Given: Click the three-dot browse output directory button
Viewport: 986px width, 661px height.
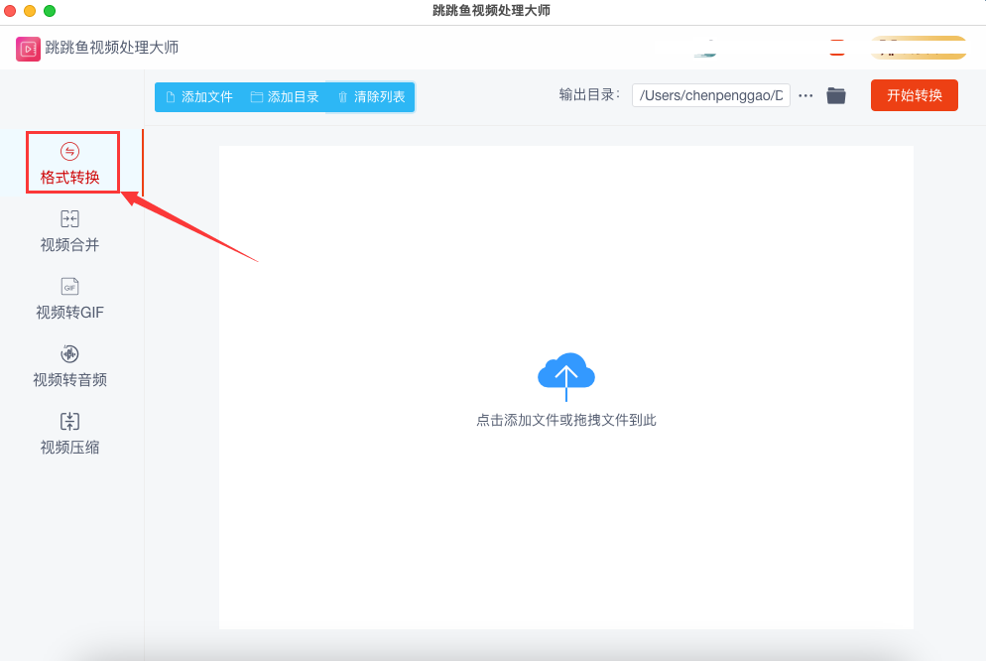Looking at the screenshot, I should tap(805, 95).
